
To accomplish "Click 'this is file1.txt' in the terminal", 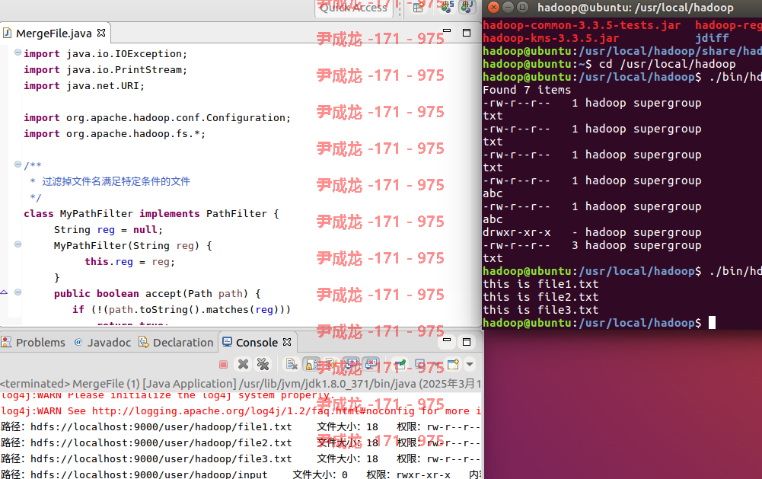I will 540,284.
